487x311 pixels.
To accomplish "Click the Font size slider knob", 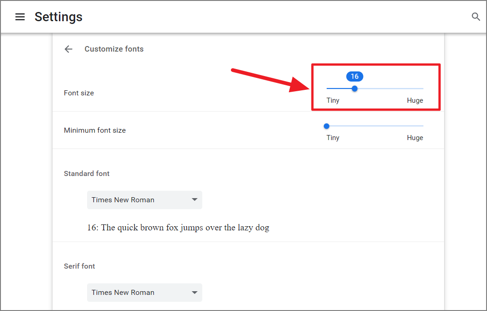I will click(x=354, y=88).
